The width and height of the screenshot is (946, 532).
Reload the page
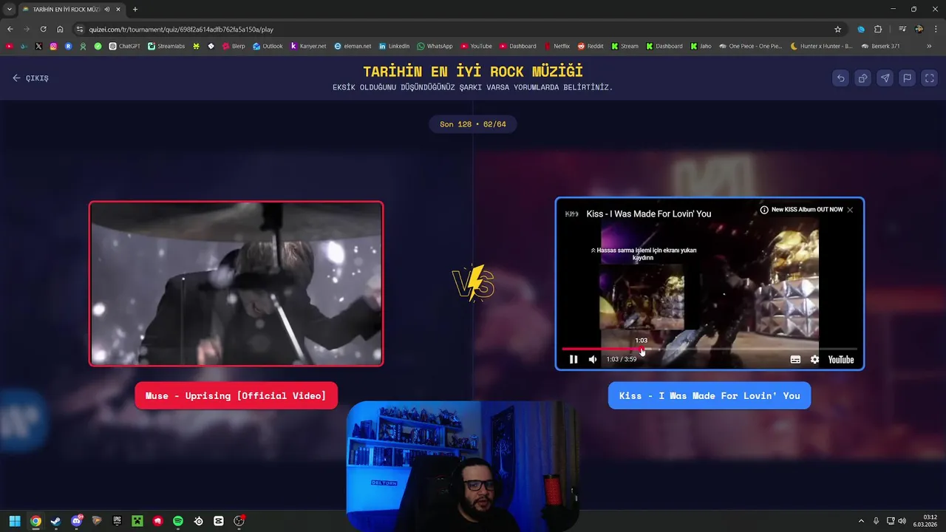click(x=43, y=30)
